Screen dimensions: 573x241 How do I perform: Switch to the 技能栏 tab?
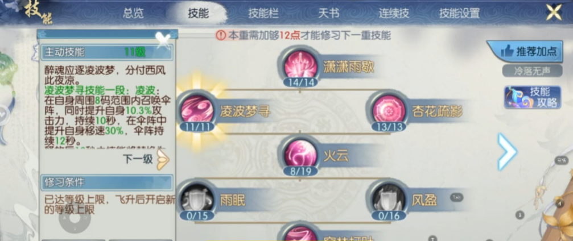(263, 14)
